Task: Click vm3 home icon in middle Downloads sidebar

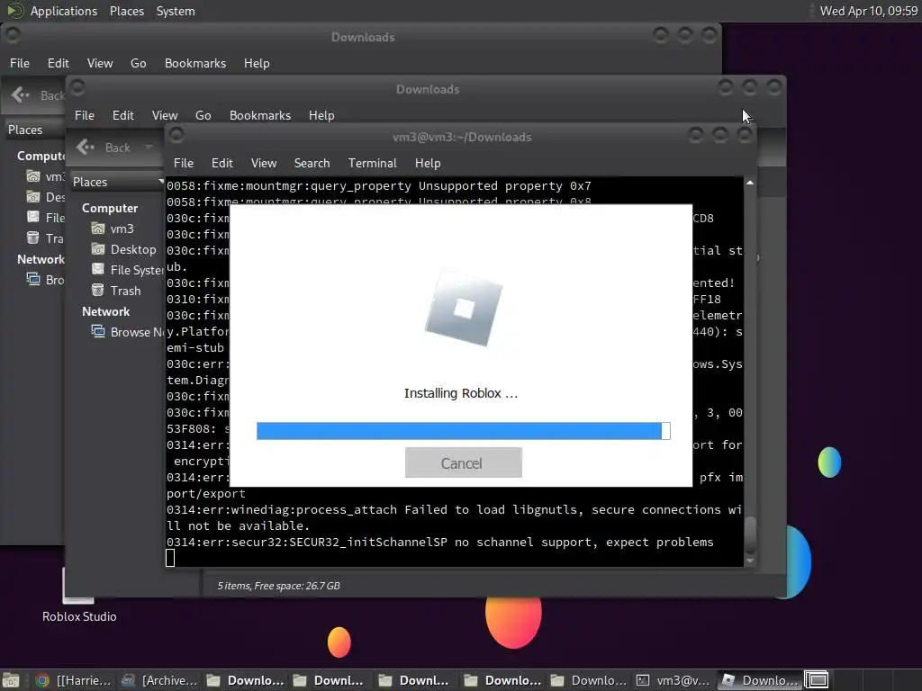Action: (x=97, y=228)
